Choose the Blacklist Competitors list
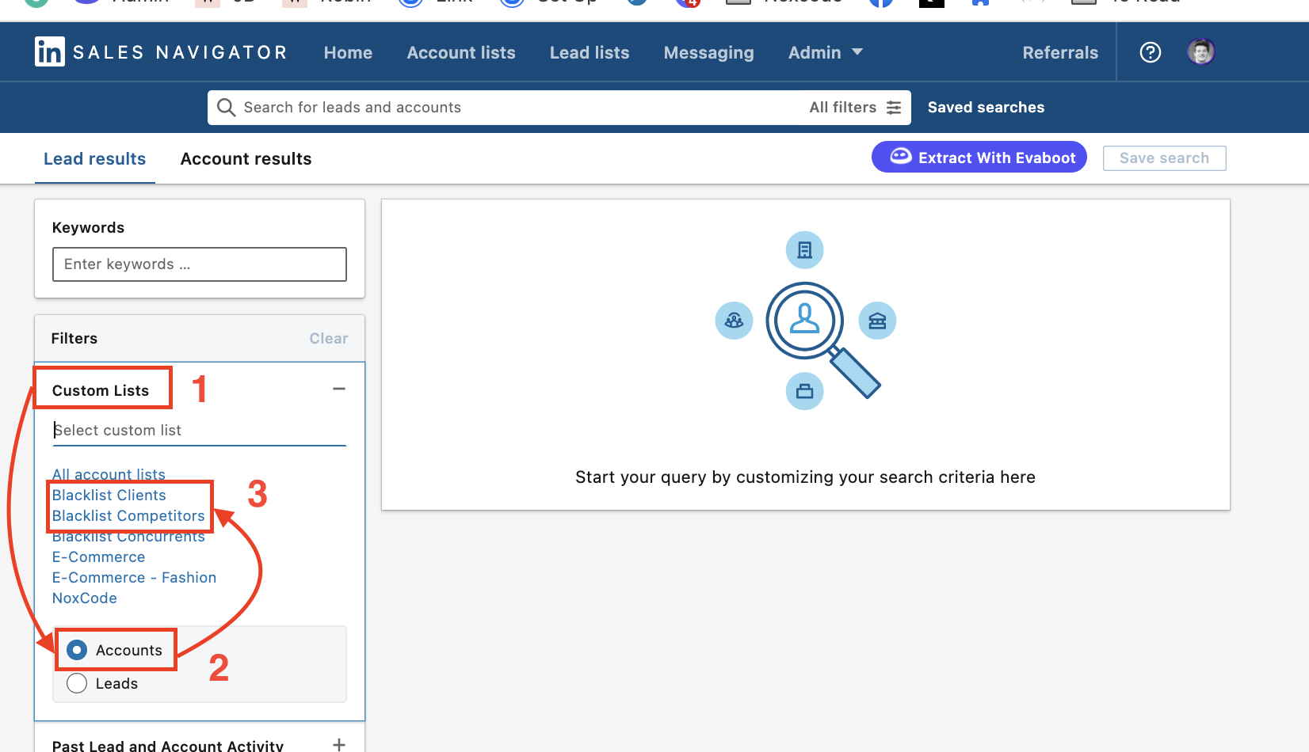This screenshot has width=1309, height=752. tap(128, 515)
